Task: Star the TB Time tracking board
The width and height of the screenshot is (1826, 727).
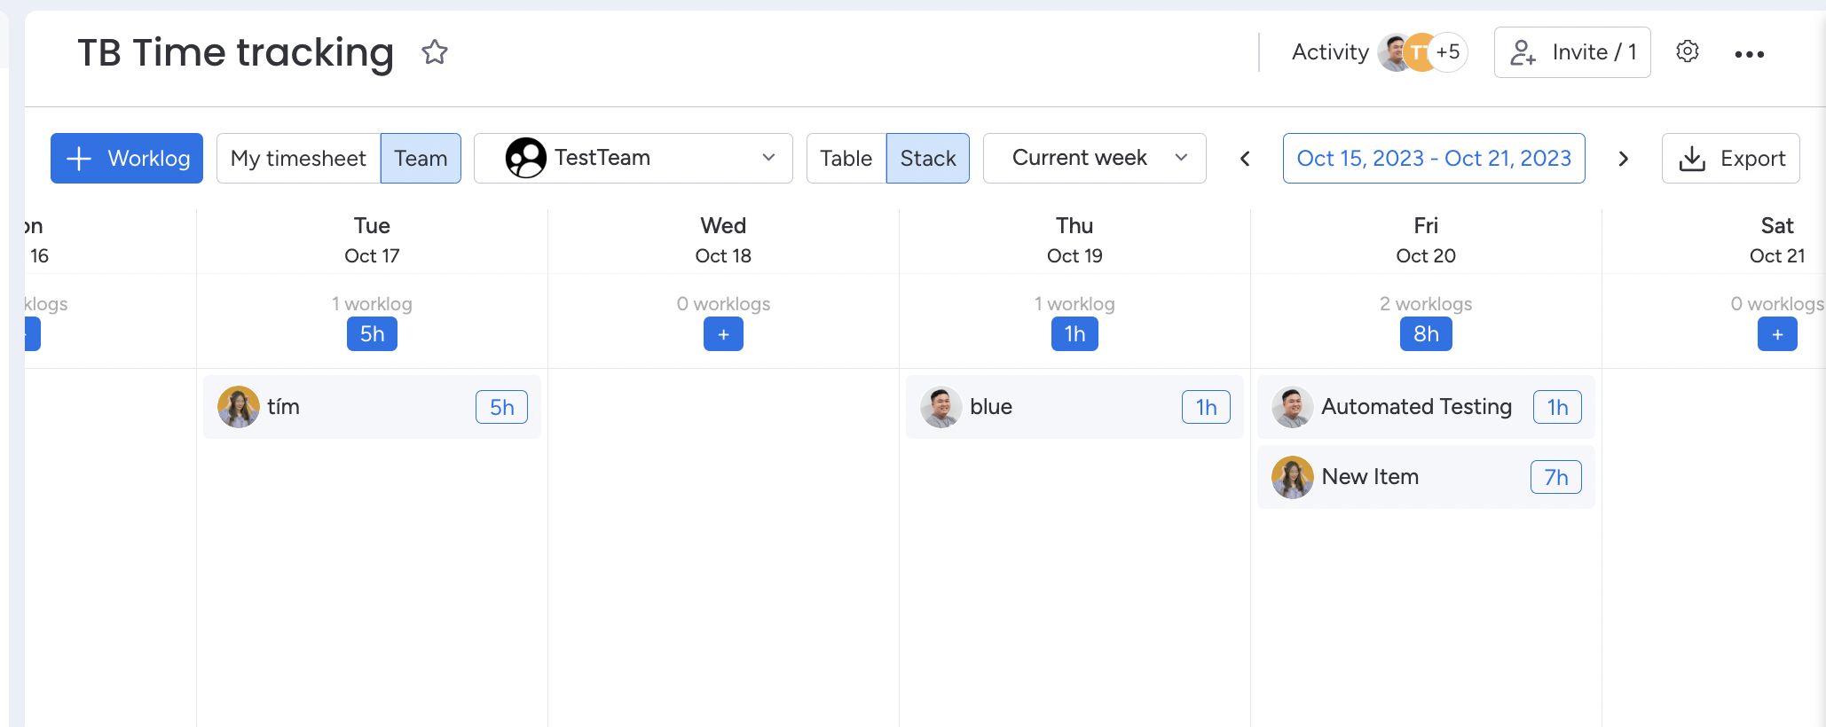Action: coord(435,52)
